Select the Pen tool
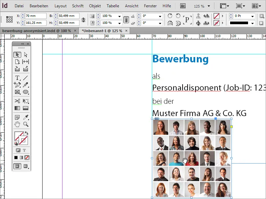Image resolution: width=266 pixels, height=199 pixels. [x=17, y=85]
